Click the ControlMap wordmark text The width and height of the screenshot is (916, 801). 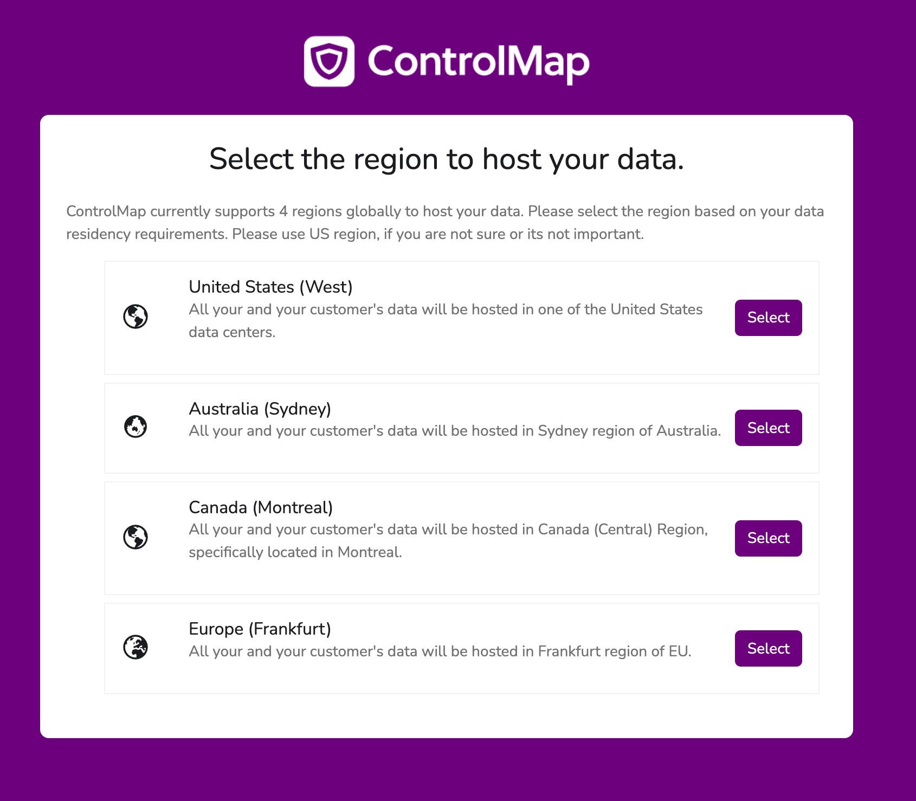tap(479, 62)
